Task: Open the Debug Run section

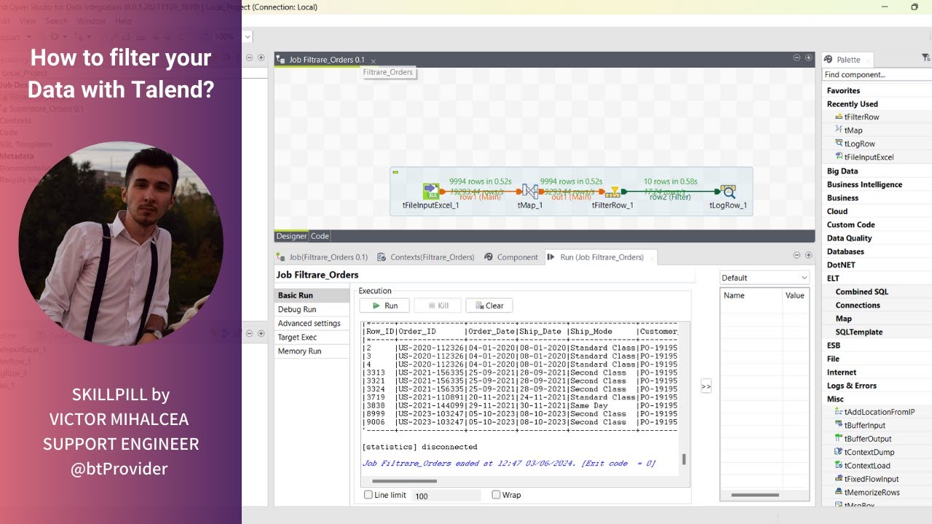Action: pos(297,309)
